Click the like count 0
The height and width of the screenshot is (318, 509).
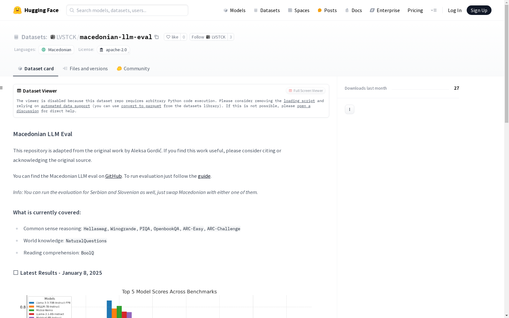pyautogui.click(x=184, y=37)
